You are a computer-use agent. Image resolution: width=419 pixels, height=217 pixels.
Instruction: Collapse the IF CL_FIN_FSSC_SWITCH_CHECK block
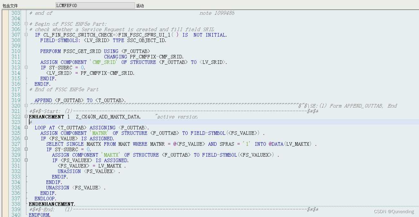pyautogui.click(x=26, y=35)
